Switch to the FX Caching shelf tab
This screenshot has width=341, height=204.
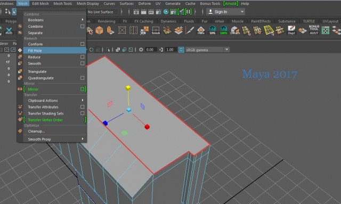click(144, 21)
